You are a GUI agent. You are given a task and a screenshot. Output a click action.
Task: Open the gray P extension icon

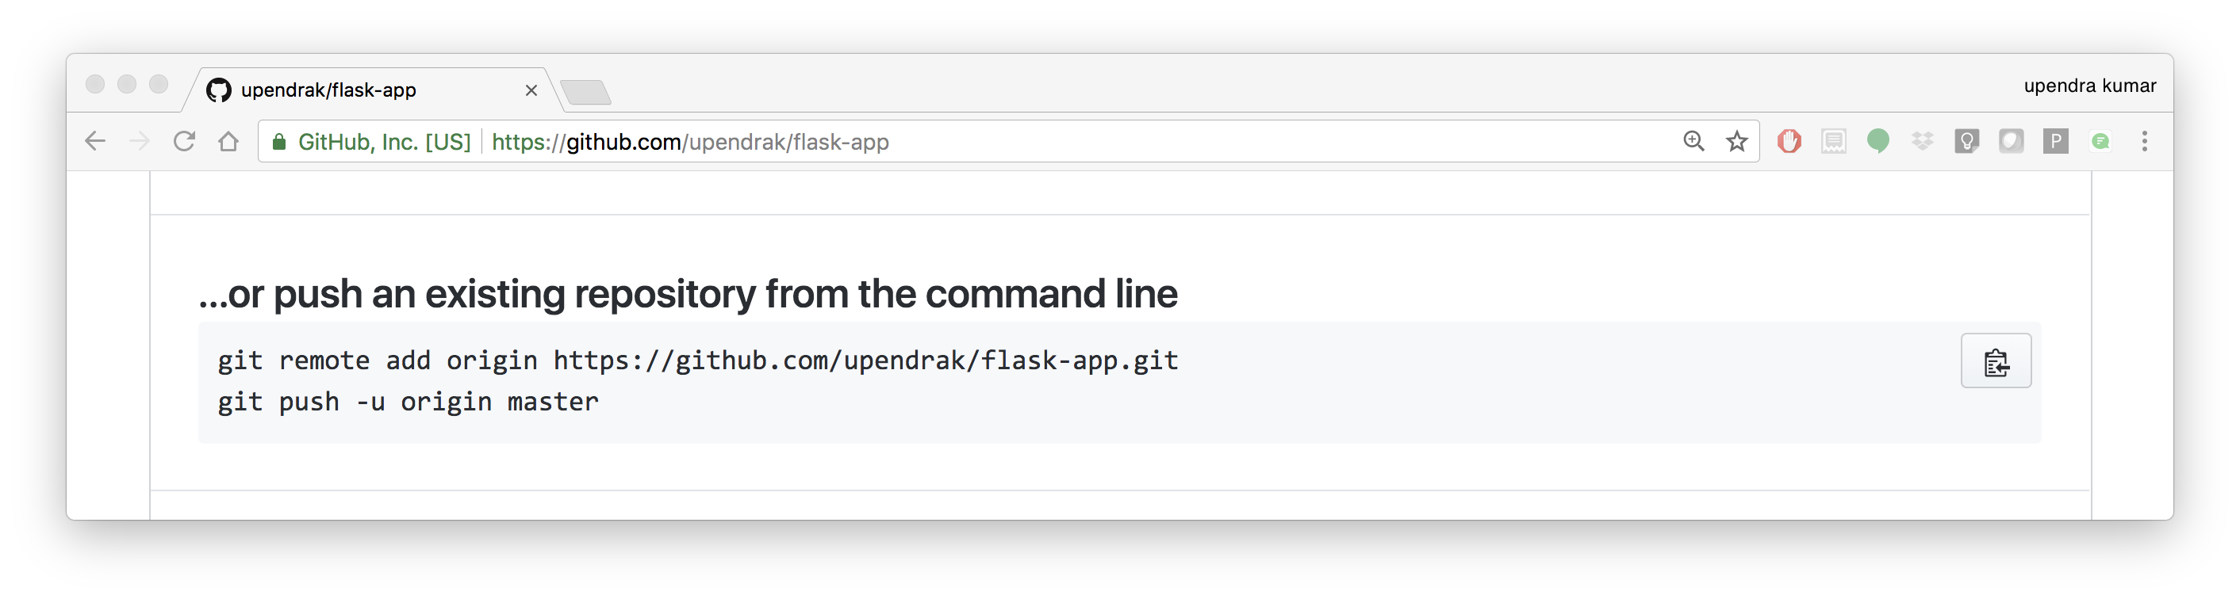click(2056, 140)
